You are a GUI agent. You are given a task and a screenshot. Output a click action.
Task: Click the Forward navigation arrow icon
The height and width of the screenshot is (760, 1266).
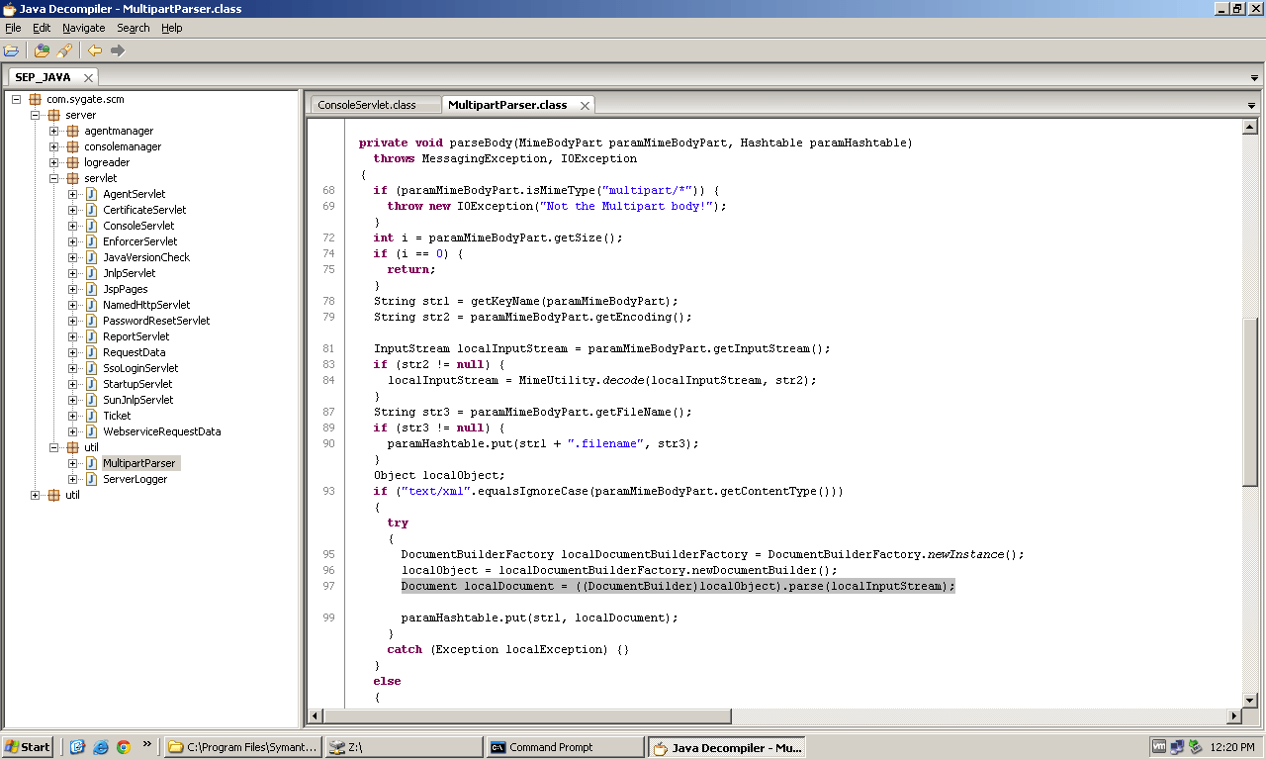click(118, 50)
